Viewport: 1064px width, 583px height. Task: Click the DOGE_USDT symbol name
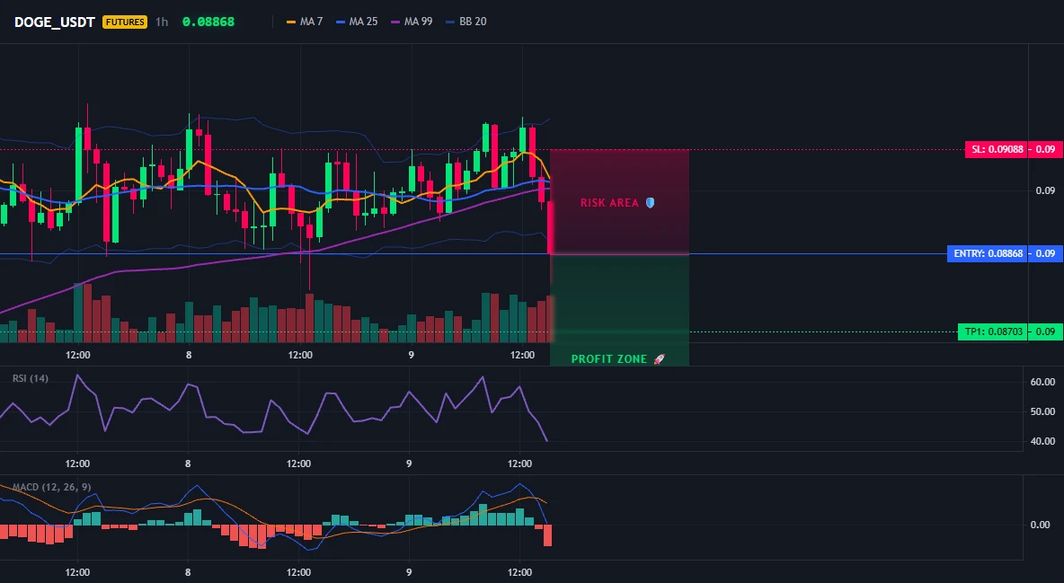coord(54,22)
